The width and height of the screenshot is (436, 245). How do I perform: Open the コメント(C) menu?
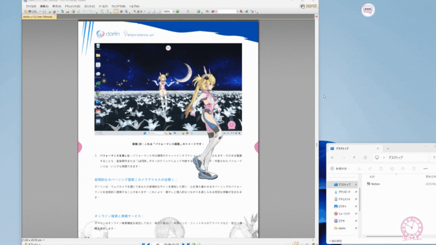(89, 6)
